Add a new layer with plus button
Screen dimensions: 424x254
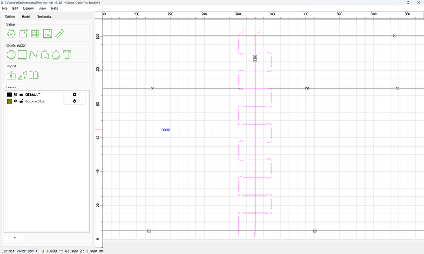coord(15,237)
